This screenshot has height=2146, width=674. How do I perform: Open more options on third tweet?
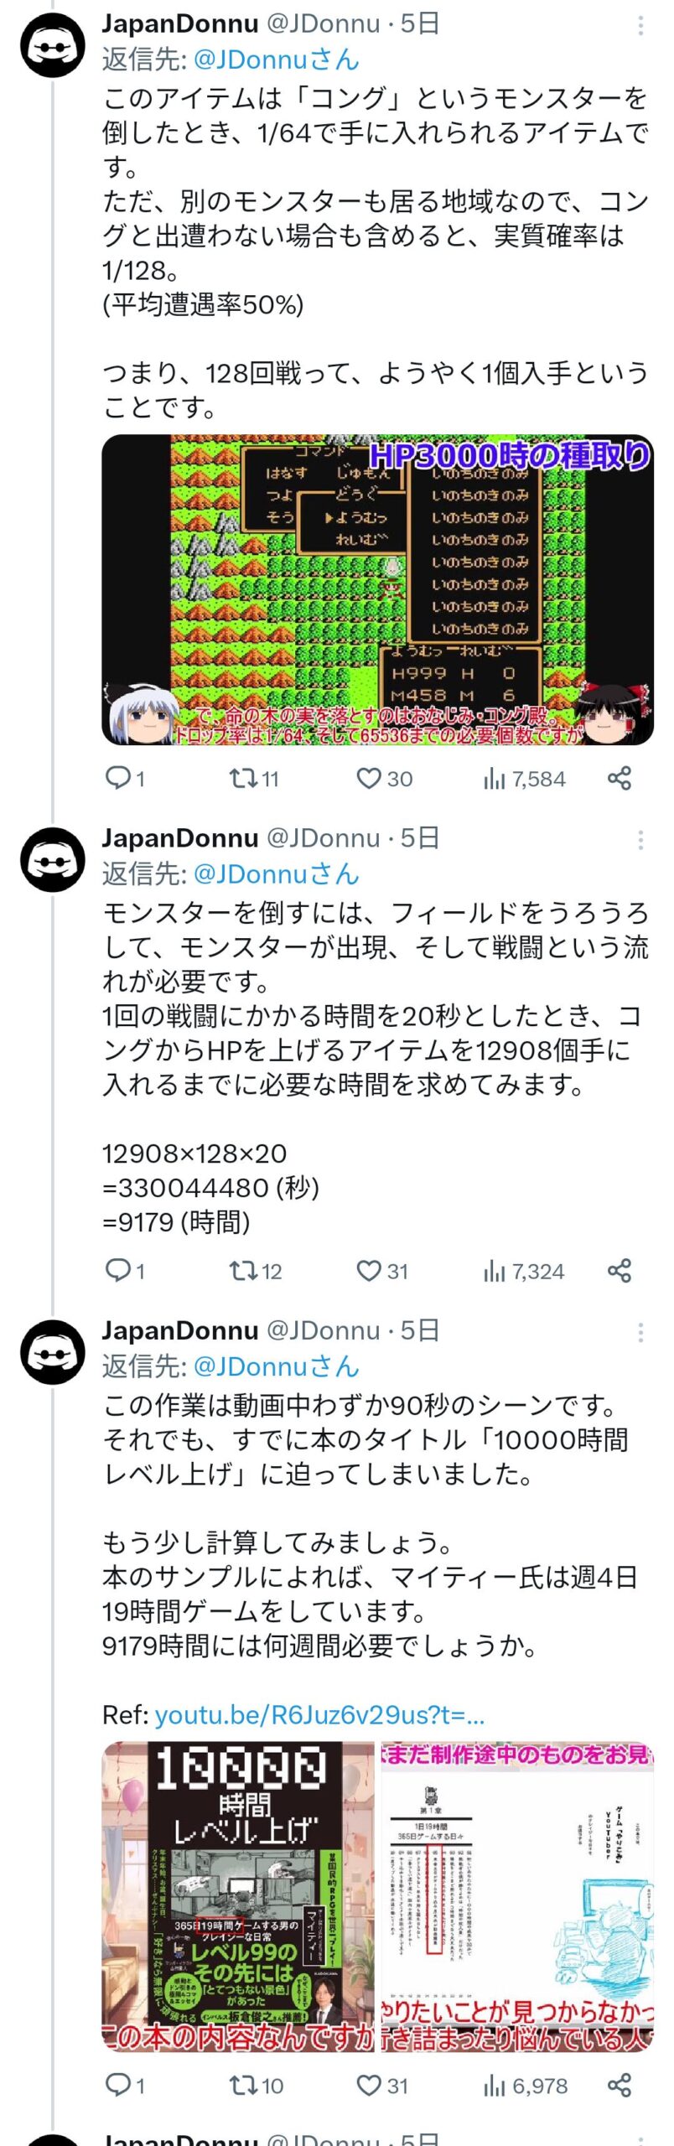[x=640, y=1332]
